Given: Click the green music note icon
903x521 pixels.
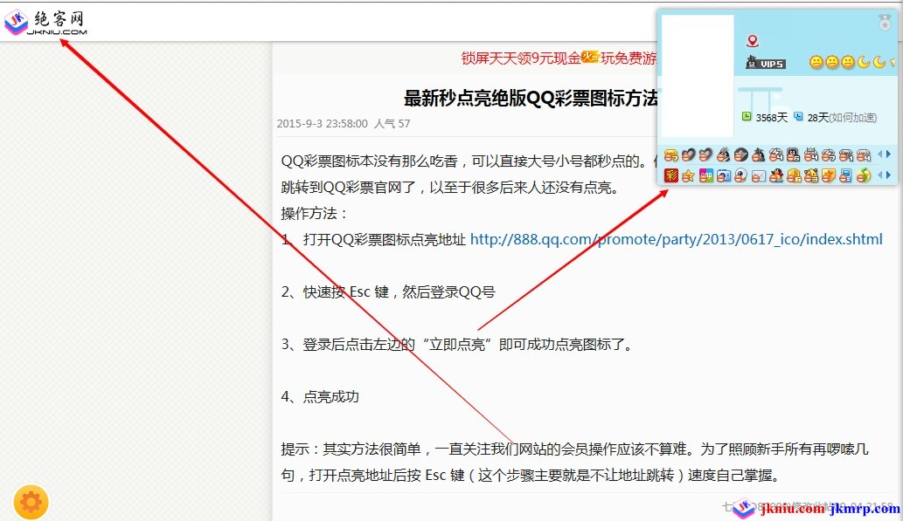Looking at the screenshot, I should tap(863, 175).
